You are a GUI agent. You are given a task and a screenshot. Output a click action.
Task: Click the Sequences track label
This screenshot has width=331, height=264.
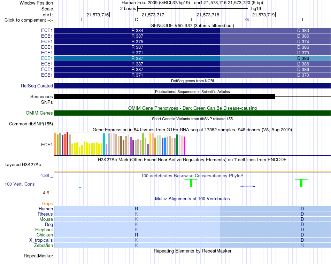click(41, 97)
